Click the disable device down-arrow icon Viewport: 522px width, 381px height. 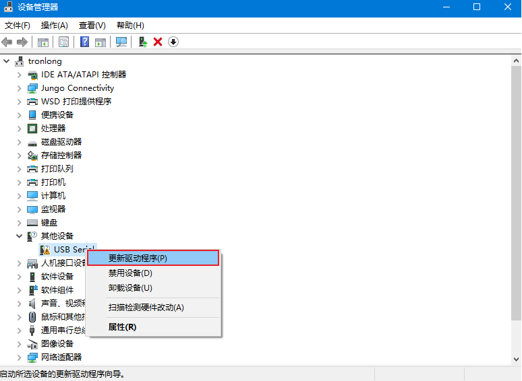point(173,42)
